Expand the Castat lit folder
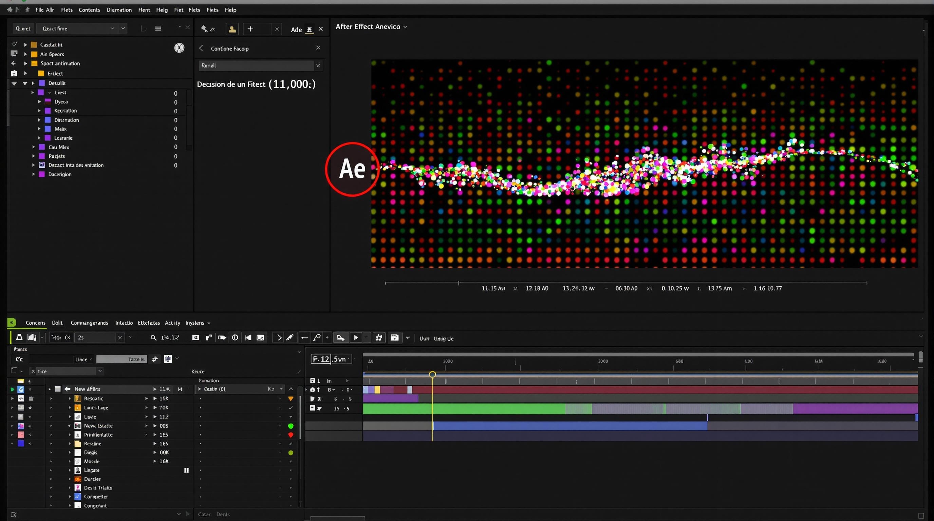Image resolution: width=934 pixels, height=521 pixels. (x=25, y=44)
